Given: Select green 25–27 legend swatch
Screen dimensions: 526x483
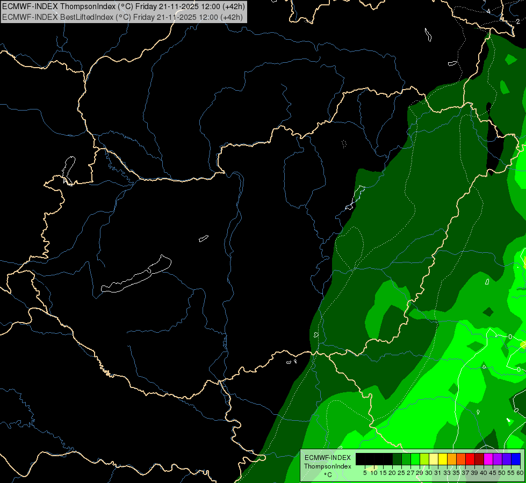Looking at the screenshot, I should pyautogui.click(x=406, y=459).
